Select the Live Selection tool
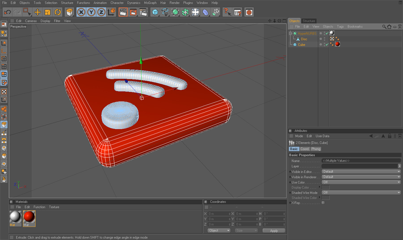The image size is (403, 240). (27, 12)
